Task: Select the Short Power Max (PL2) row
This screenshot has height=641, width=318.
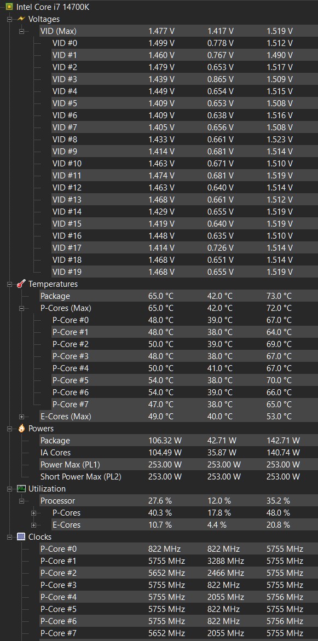Action: 178,477
